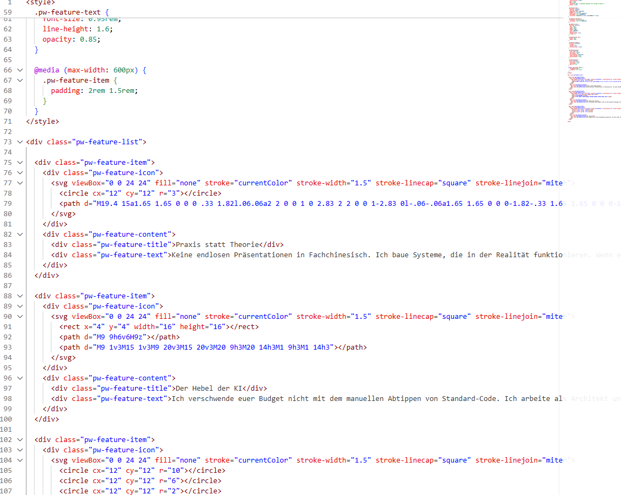Click line number 93 in the gutter

[x=8, y=347]
